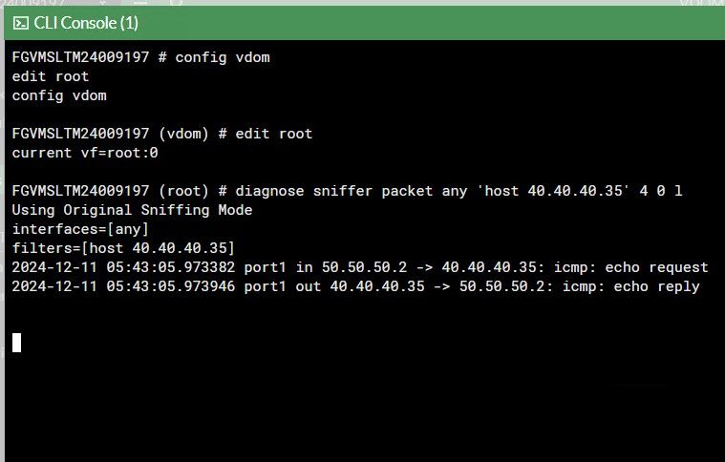Screen dimensions: 725x462
Task: Click the 'current vf=root:0' output line
Action: click(85, 153)
